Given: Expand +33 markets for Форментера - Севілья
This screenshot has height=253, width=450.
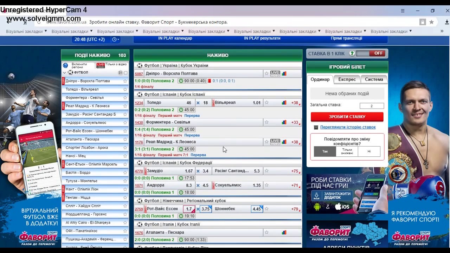Looking at the screenshot, I should pyautogui.click(x=295, y=122).
